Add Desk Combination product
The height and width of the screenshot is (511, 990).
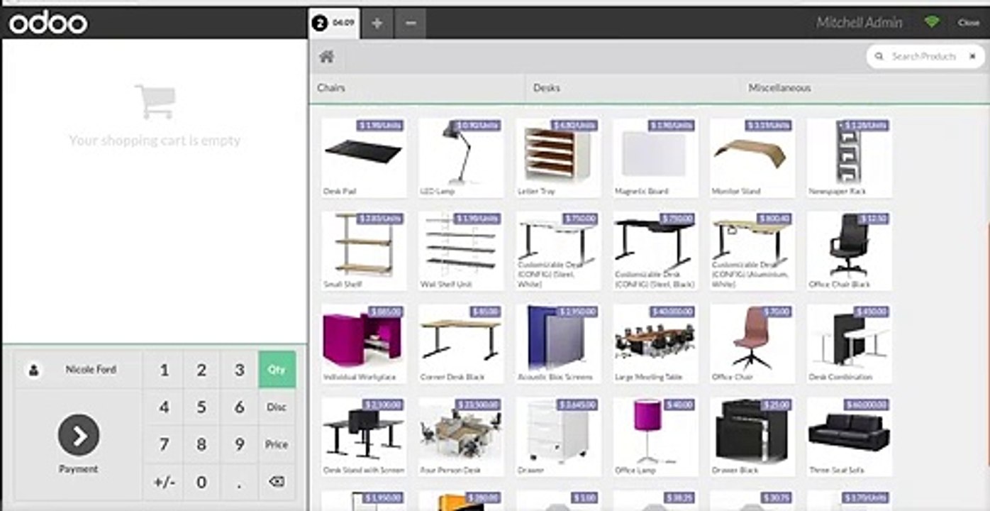point(850,344)
